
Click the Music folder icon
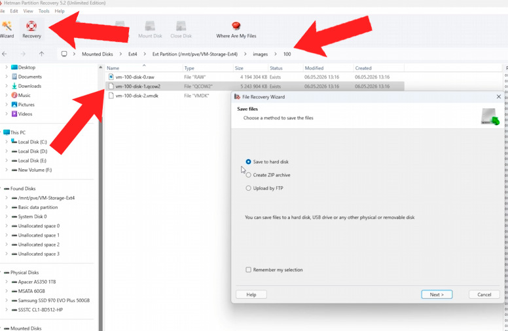(x=14, y=95)
